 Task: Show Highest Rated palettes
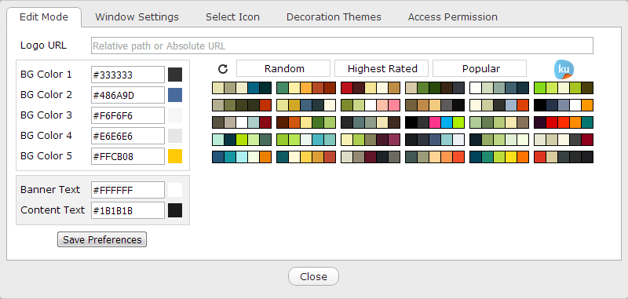382,68
